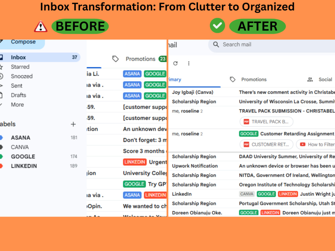335x251 pixels.
Task: Create new label with plus icon
Action: click(73, 124)
